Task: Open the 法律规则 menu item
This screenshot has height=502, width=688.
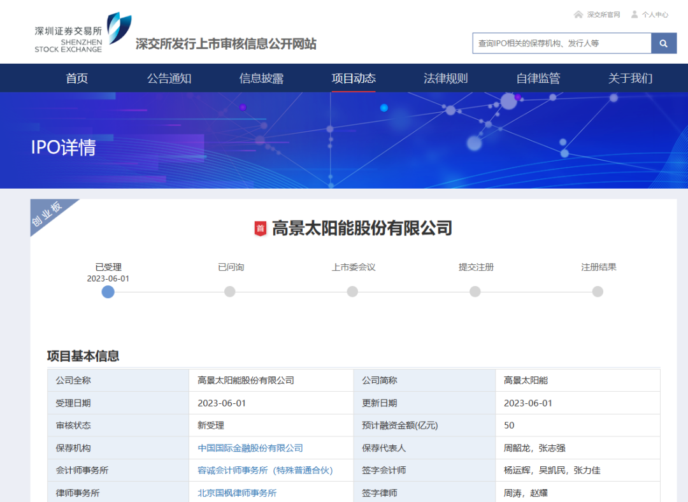Action: pos(446,78)
